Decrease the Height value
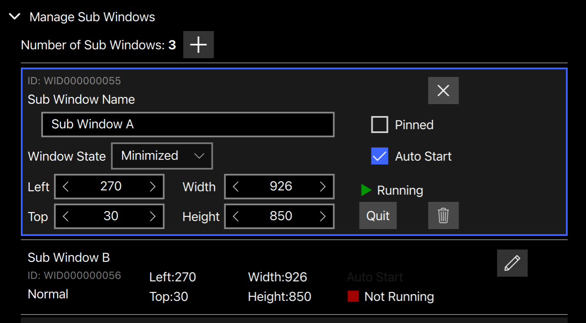586x323 pixels. click(236, 216)
